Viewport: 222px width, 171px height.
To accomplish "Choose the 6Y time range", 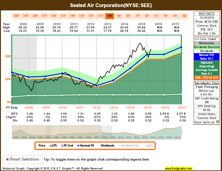I will coord(147,16).
